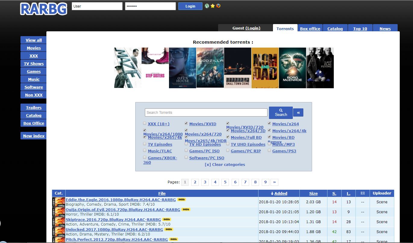Uncheck the Movies/Full BD checkbox
413x243 pixels.
click(x=228, y=137)
